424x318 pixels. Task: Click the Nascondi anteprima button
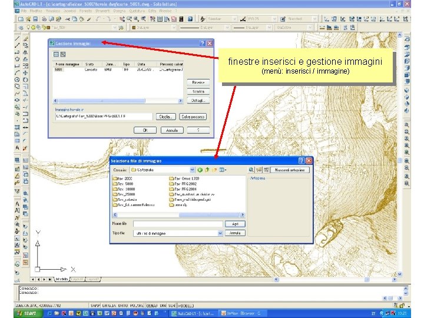[x=290, y=170]
